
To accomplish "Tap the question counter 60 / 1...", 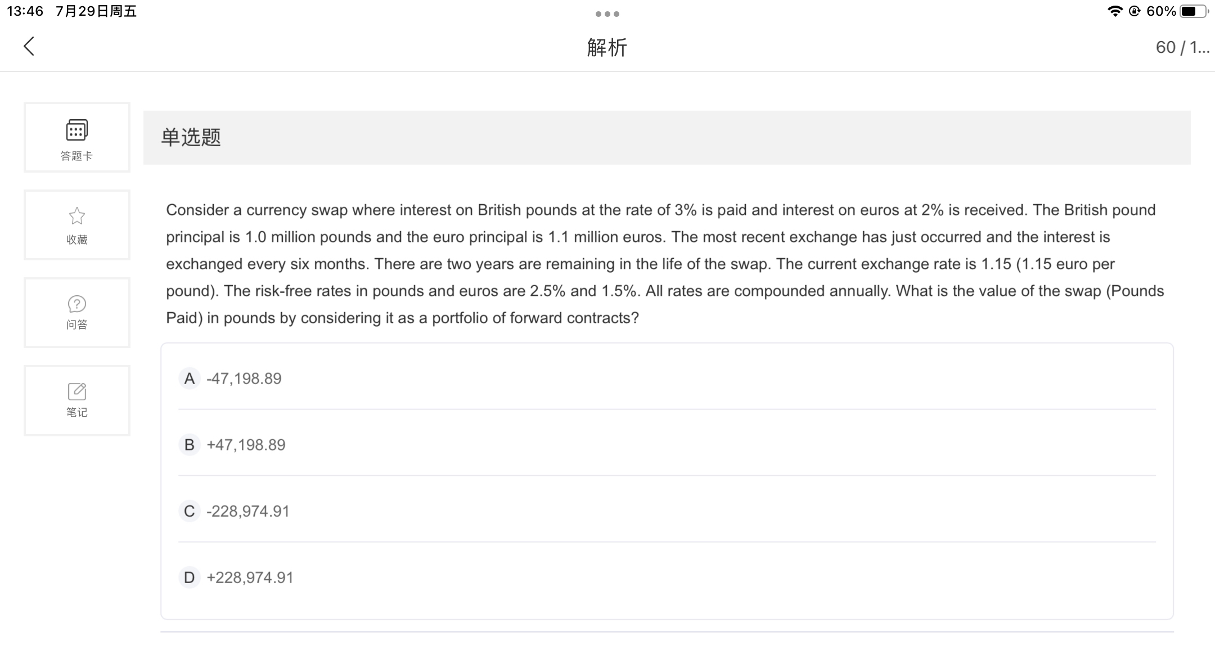I will 1182,47.
